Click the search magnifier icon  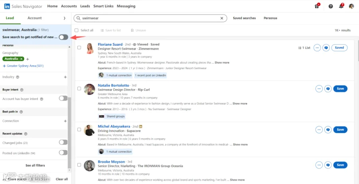pos(78,18)
